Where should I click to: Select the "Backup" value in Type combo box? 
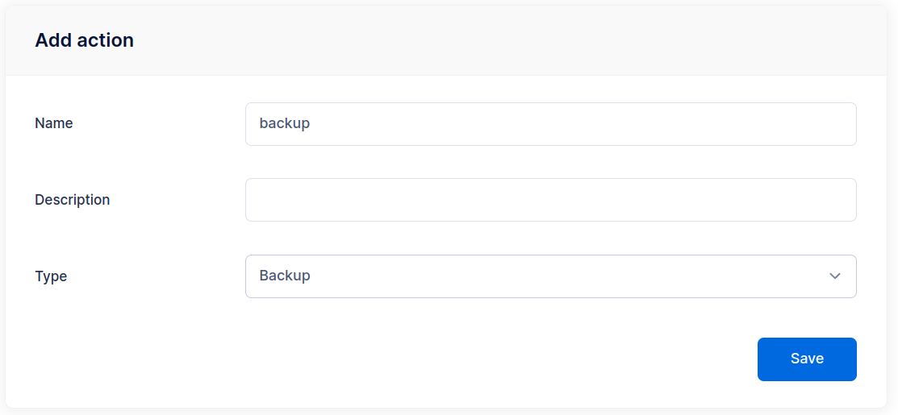(285, 276)
